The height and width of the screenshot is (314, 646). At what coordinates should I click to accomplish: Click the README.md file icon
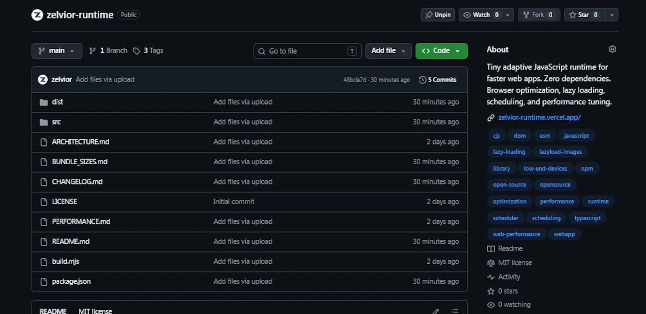(x=44, y=242)
